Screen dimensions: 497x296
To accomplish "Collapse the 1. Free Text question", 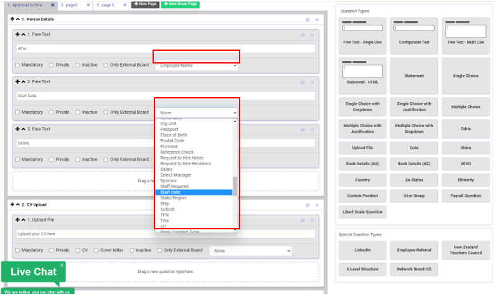I will (x=23, y=34).
